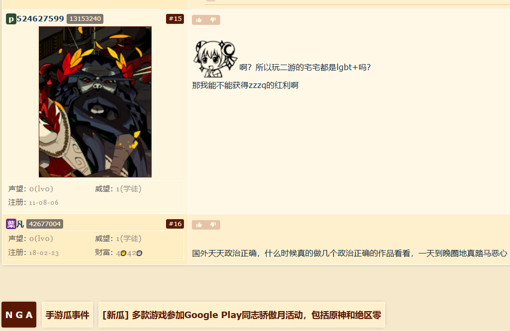Viewport: 510px width, 331px height.
Task: Click the chibi girl emoticon in post #15
Action: click(215, 59)
